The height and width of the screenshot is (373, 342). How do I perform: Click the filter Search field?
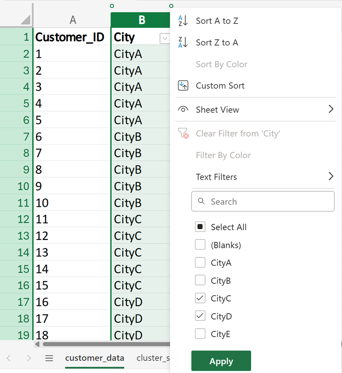click(x=263, y=202)
